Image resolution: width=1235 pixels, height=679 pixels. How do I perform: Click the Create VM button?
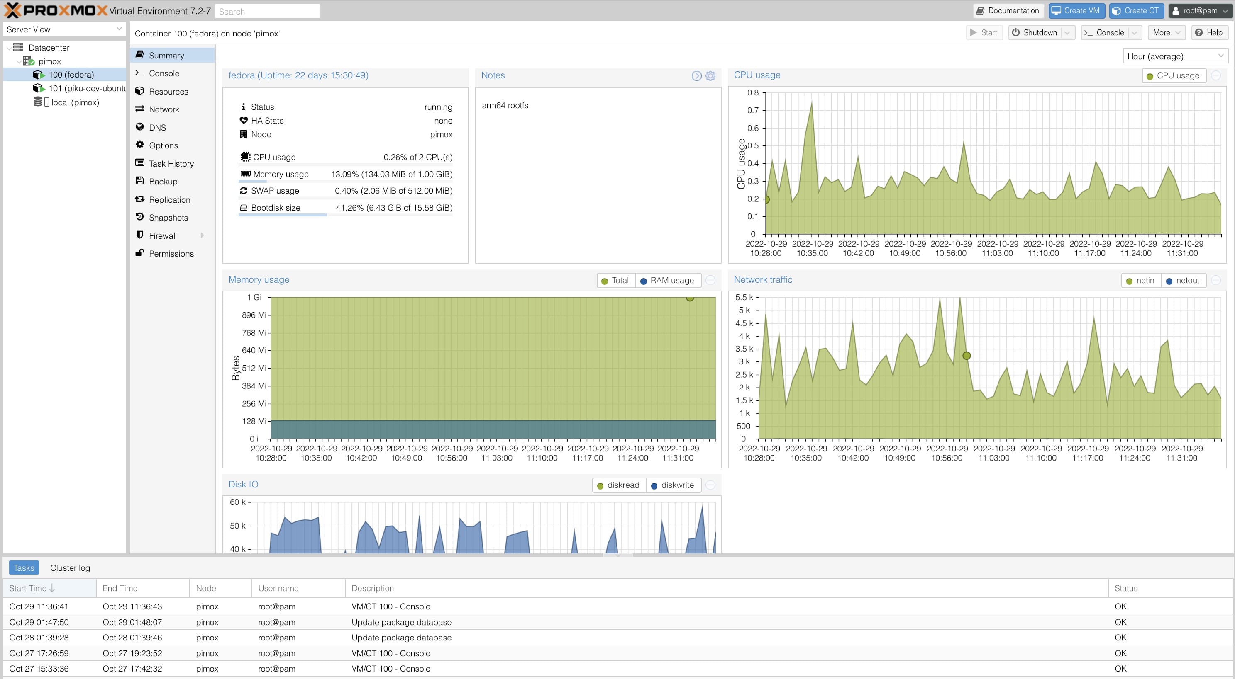(x=1076, y=10)
